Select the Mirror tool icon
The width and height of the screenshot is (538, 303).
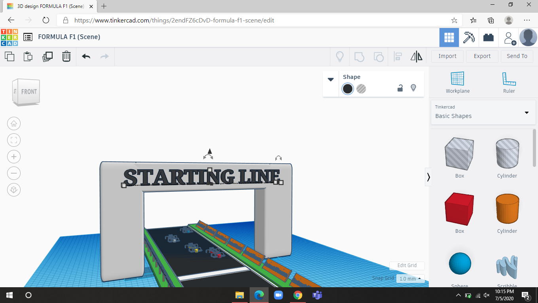coord(416,57)
